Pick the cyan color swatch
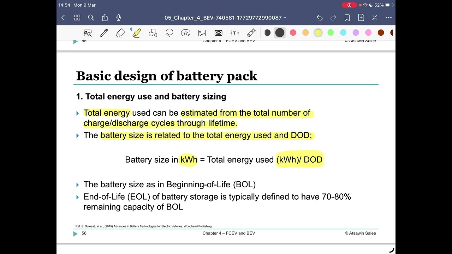The image size is (452, 254). tap(343, 33)
